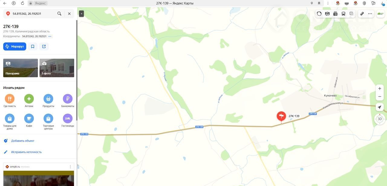Toggle the traffic layer icon

point(319,14)
